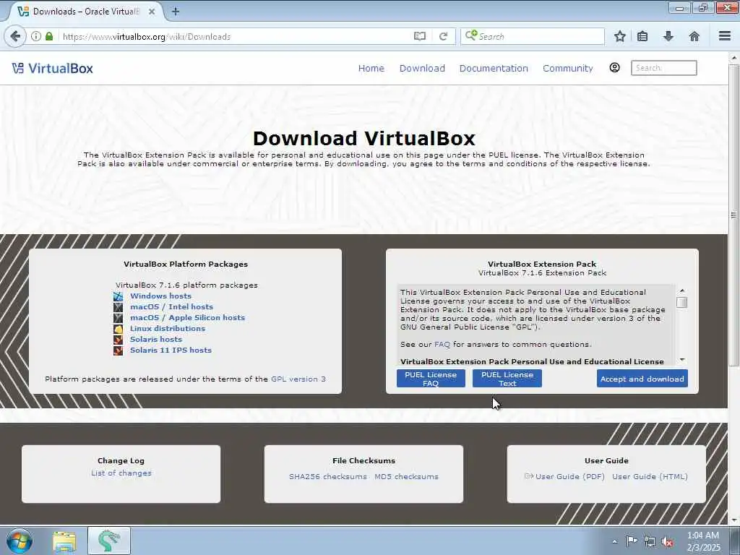Click macOS / Apple Silicon hosts link
The height and width of the screenshot is (555, 740).
pyautogui.click(x=187, y=318)
